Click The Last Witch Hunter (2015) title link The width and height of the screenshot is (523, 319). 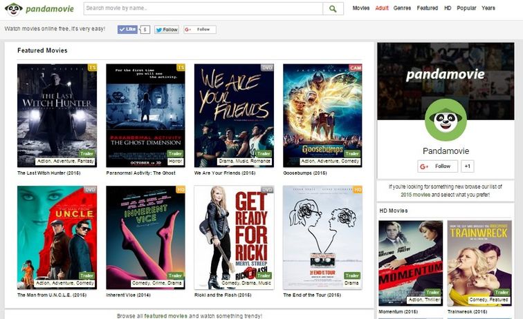tap(48, 173)
